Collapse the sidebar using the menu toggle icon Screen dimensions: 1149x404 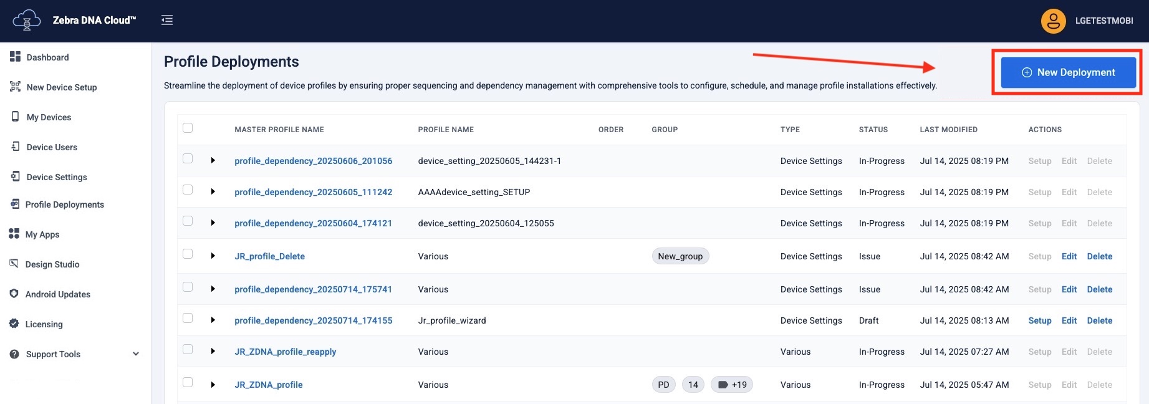(167, 20)
